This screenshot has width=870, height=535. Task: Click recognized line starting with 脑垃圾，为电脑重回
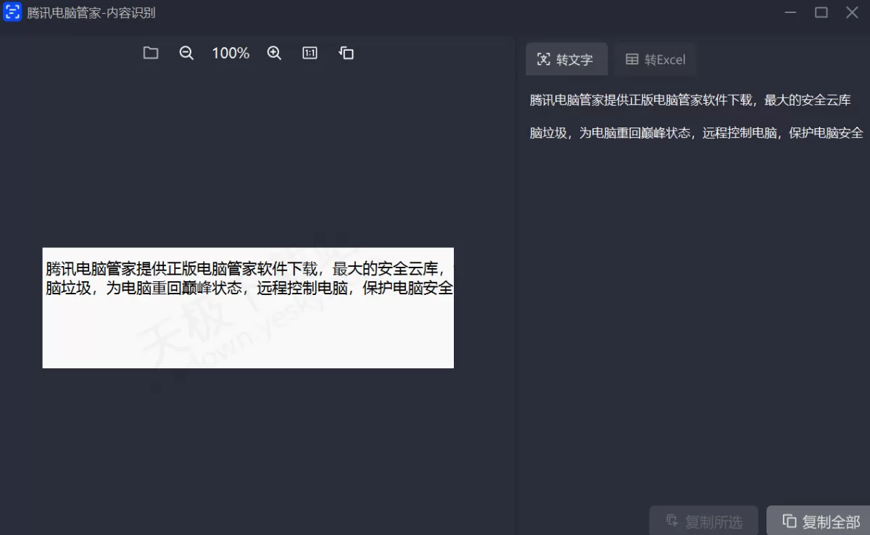tap(697, 133)
